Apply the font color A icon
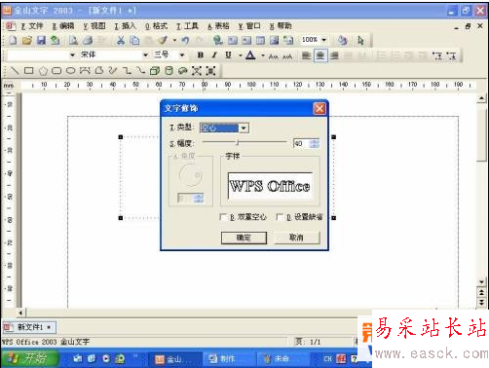Viewport: 489px width, 368px height. click(250, 55)
